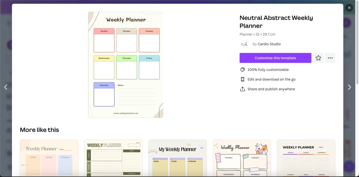Open the peach pastel Weekly Planner thumbnail

[x=49, y=158]
